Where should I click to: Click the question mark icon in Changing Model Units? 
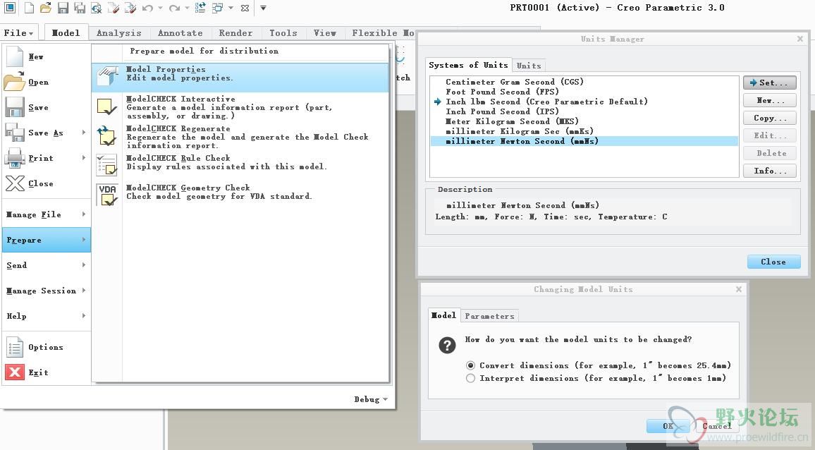point(447,345)
